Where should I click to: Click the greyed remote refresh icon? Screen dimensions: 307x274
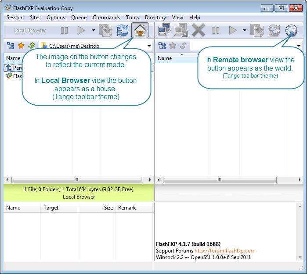[274, 30]
